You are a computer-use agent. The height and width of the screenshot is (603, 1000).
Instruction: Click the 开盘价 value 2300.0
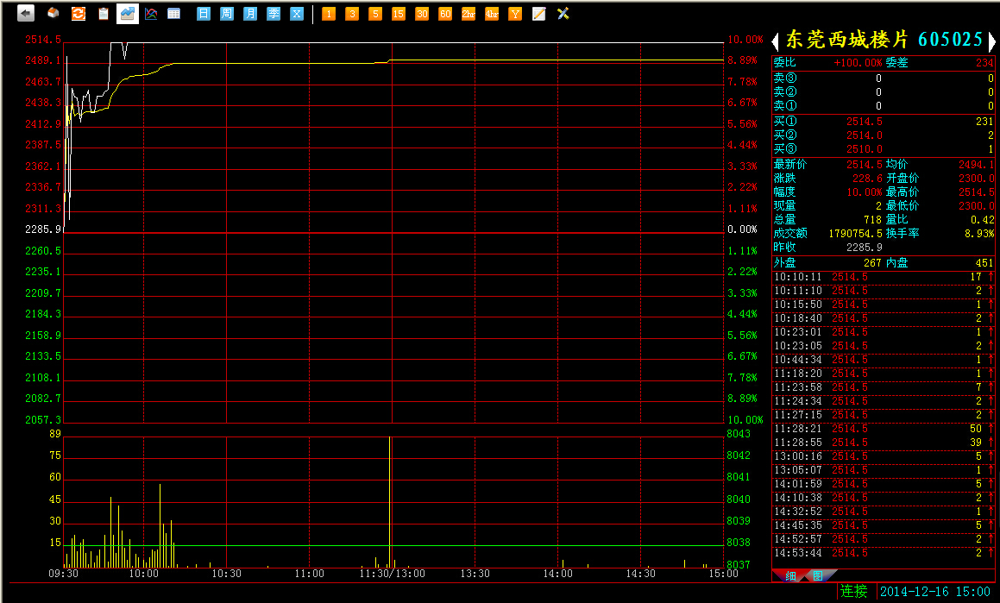(977, 179)
